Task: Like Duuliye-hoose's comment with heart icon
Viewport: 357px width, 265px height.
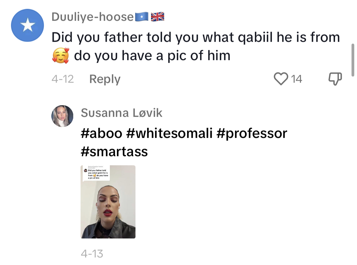Action: [281, 79]
